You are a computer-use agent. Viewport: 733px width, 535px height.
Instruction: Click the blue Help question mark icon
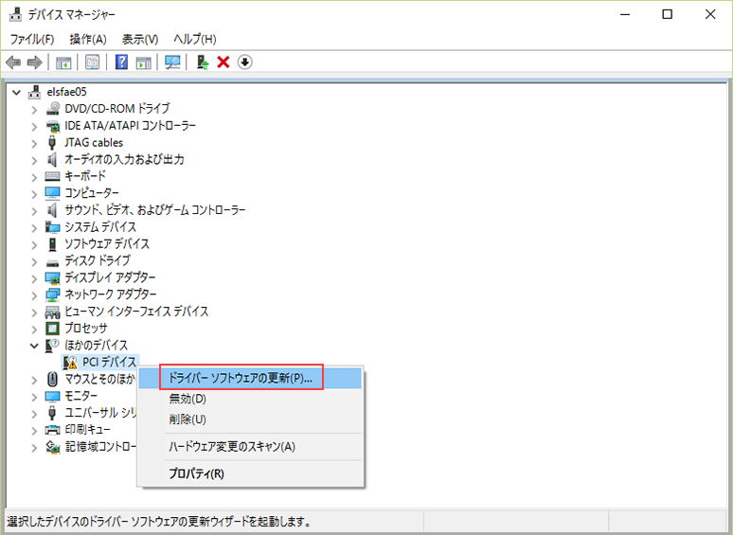pyautogui.click(x=121, y=62)
